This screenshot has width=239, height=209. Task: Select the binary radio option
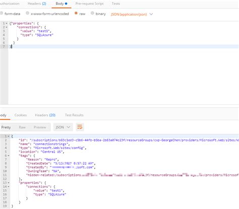pos(92,13)
